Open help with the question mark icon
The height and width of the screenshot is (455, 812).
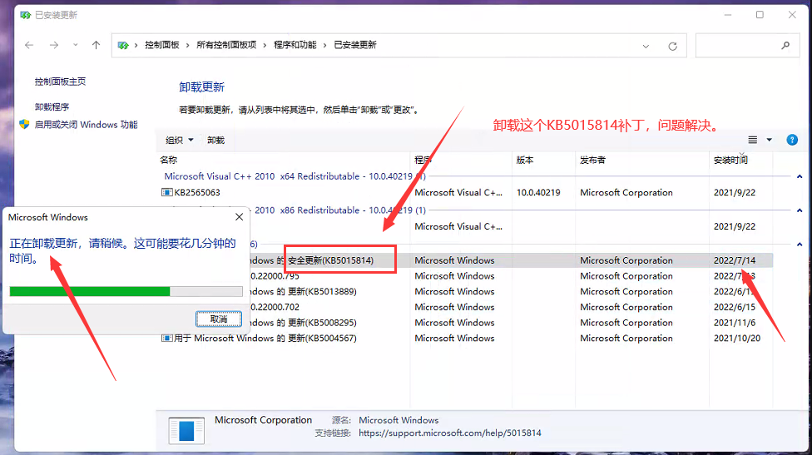[x=792, y=140]
